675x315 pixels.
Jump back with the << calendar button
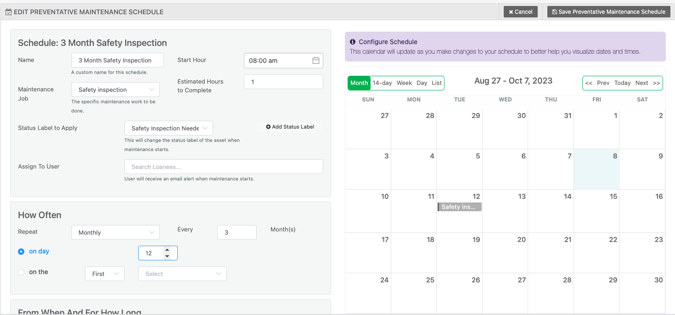[589, 83]
